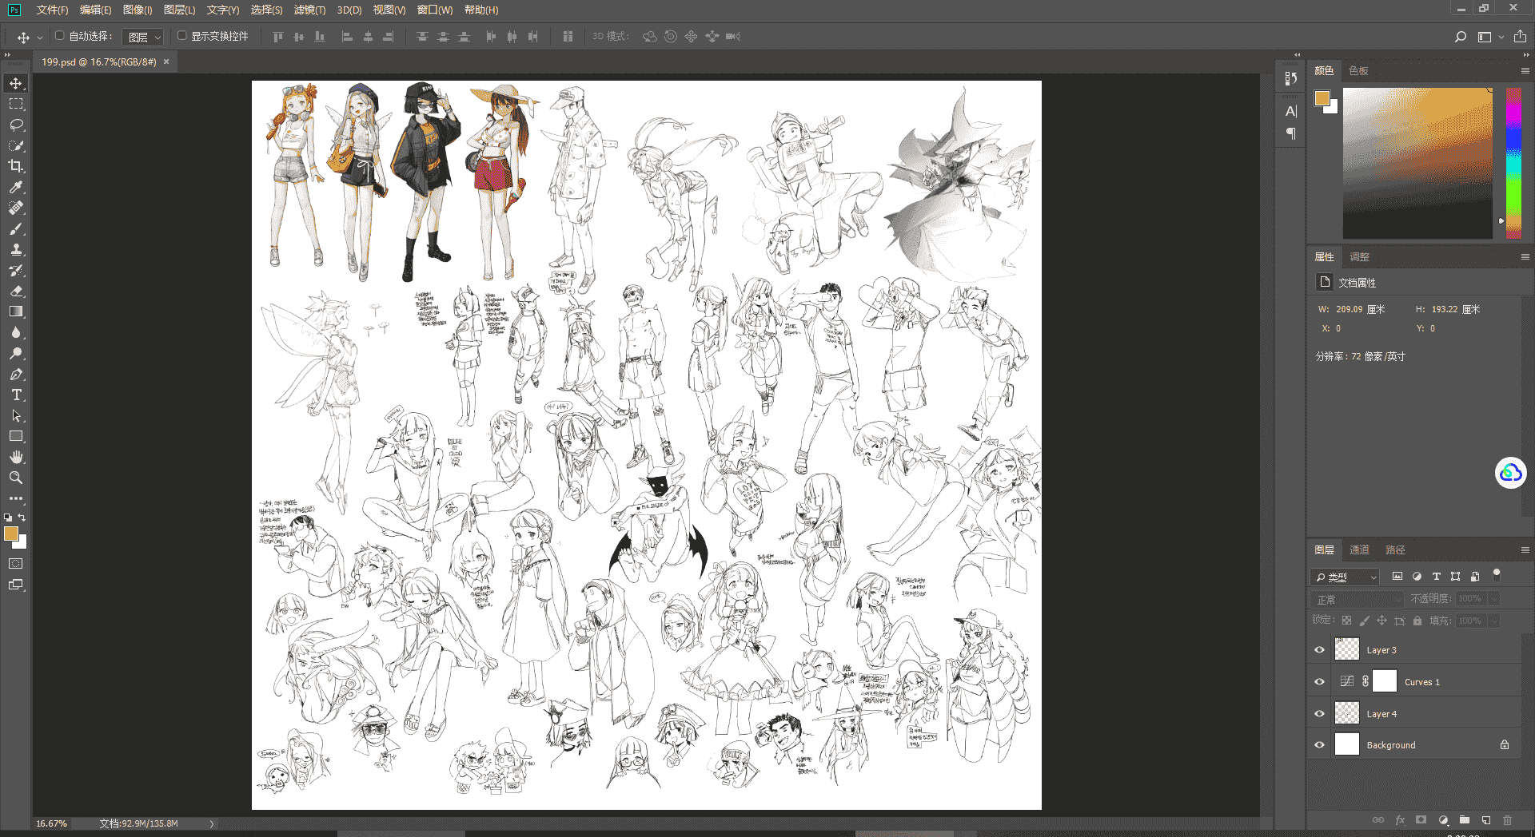Open the Layers panel options menu
The height and width of the screenshot is (837, 1535).
point(1525,550)
